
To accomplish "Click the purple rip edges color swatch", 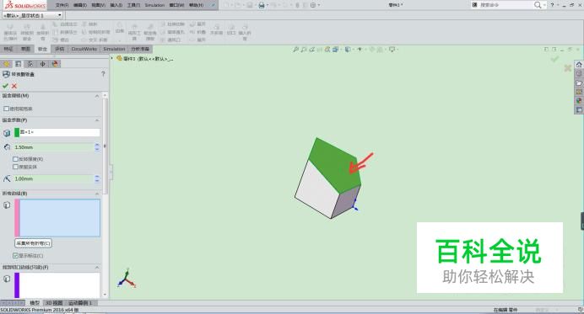I will [17, 285].
